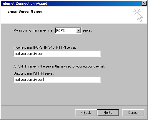Click the Incoming mail (POP3, IMAP or HTTP) label
The image size is (148, 120).
(45, 47)
